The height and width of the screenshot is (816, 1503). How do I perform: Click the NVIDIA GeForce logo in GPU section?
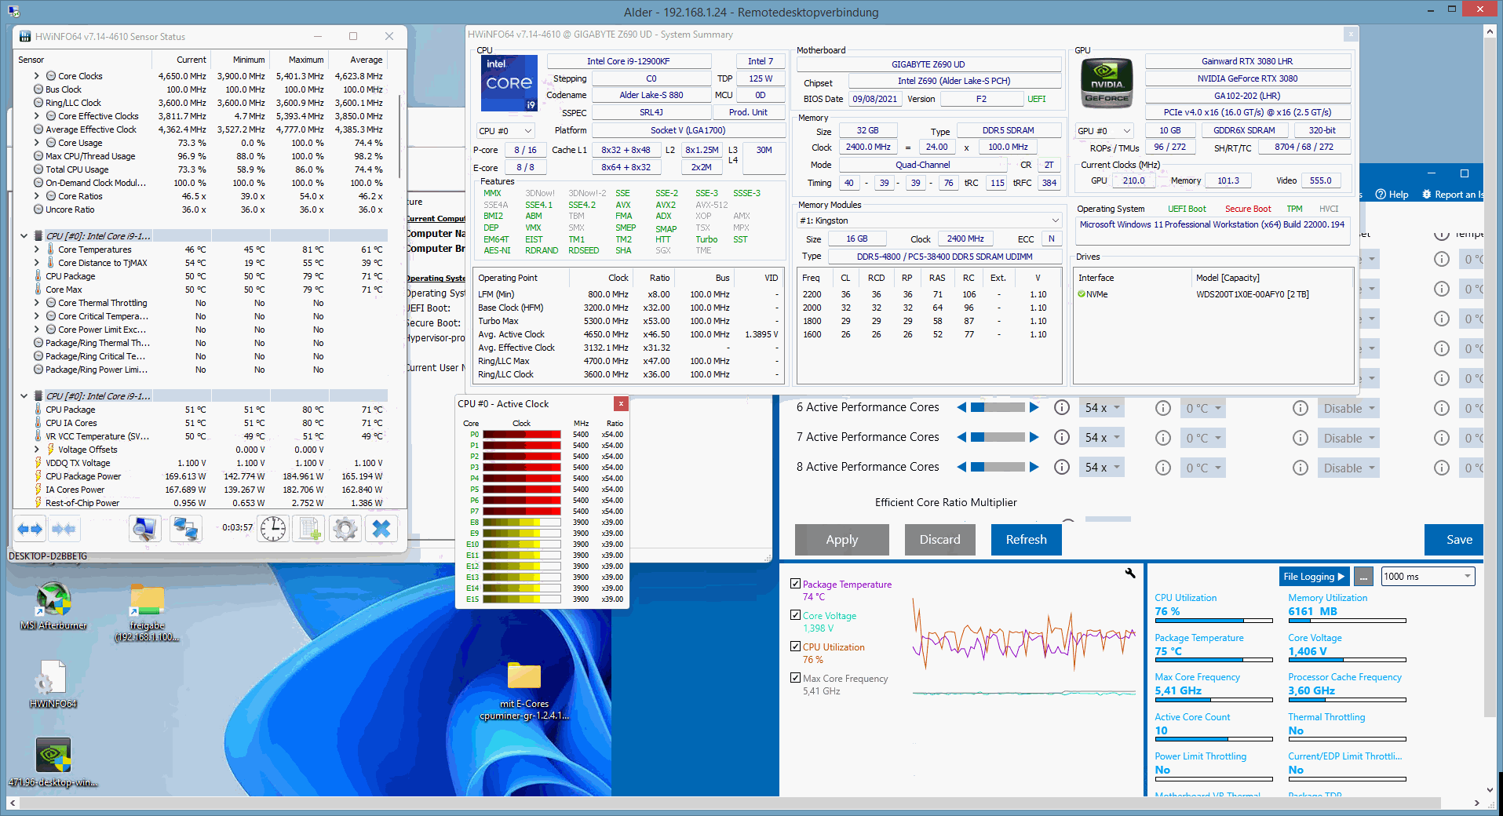point(1107,82)
